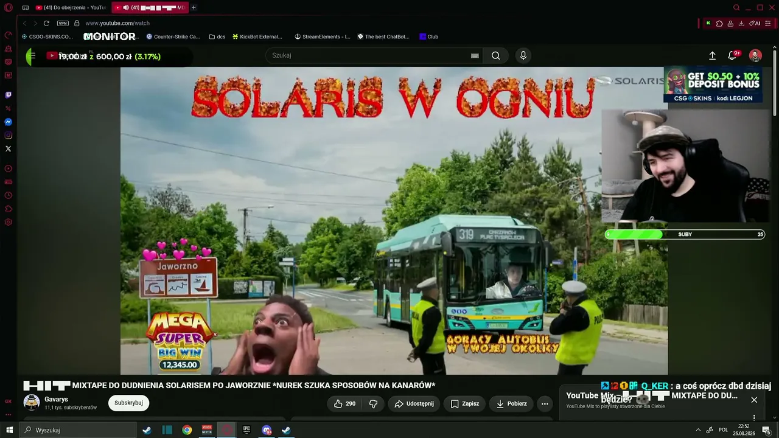The height and width of the screenshot is (438, 779).
Task: Click the Solaris bus video player
Action: coord(394,221)
